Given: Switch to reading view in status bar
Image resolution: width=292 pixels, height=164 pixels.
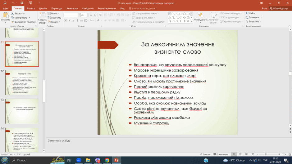Looking at the screenshot, I should tap(246, 154).
